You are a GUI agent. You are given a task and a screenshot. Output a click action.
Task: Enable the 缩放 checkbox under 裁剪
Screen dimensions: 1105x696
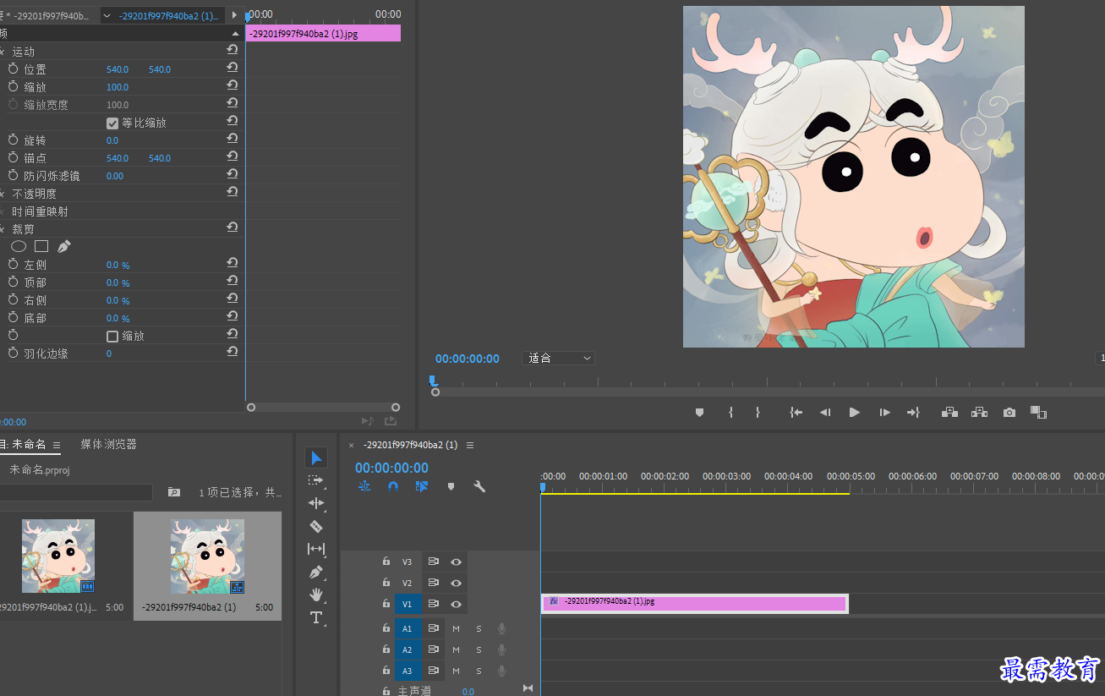[112, 336]
